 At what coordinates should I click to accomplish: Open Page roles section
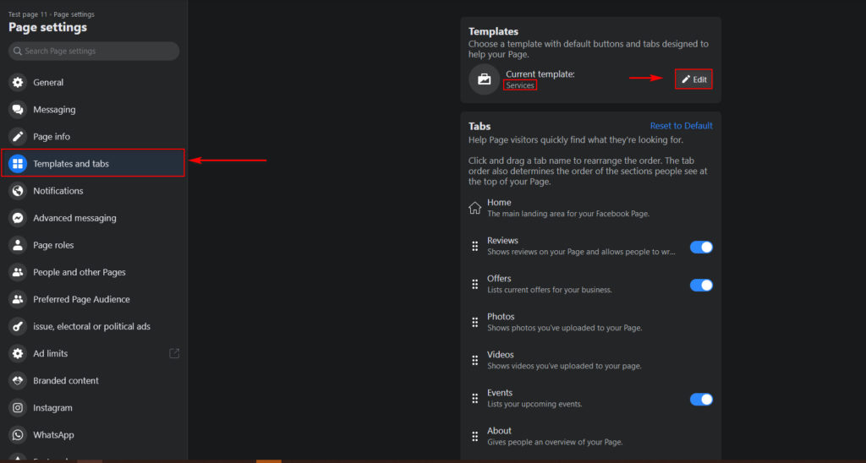click(93, 244)
